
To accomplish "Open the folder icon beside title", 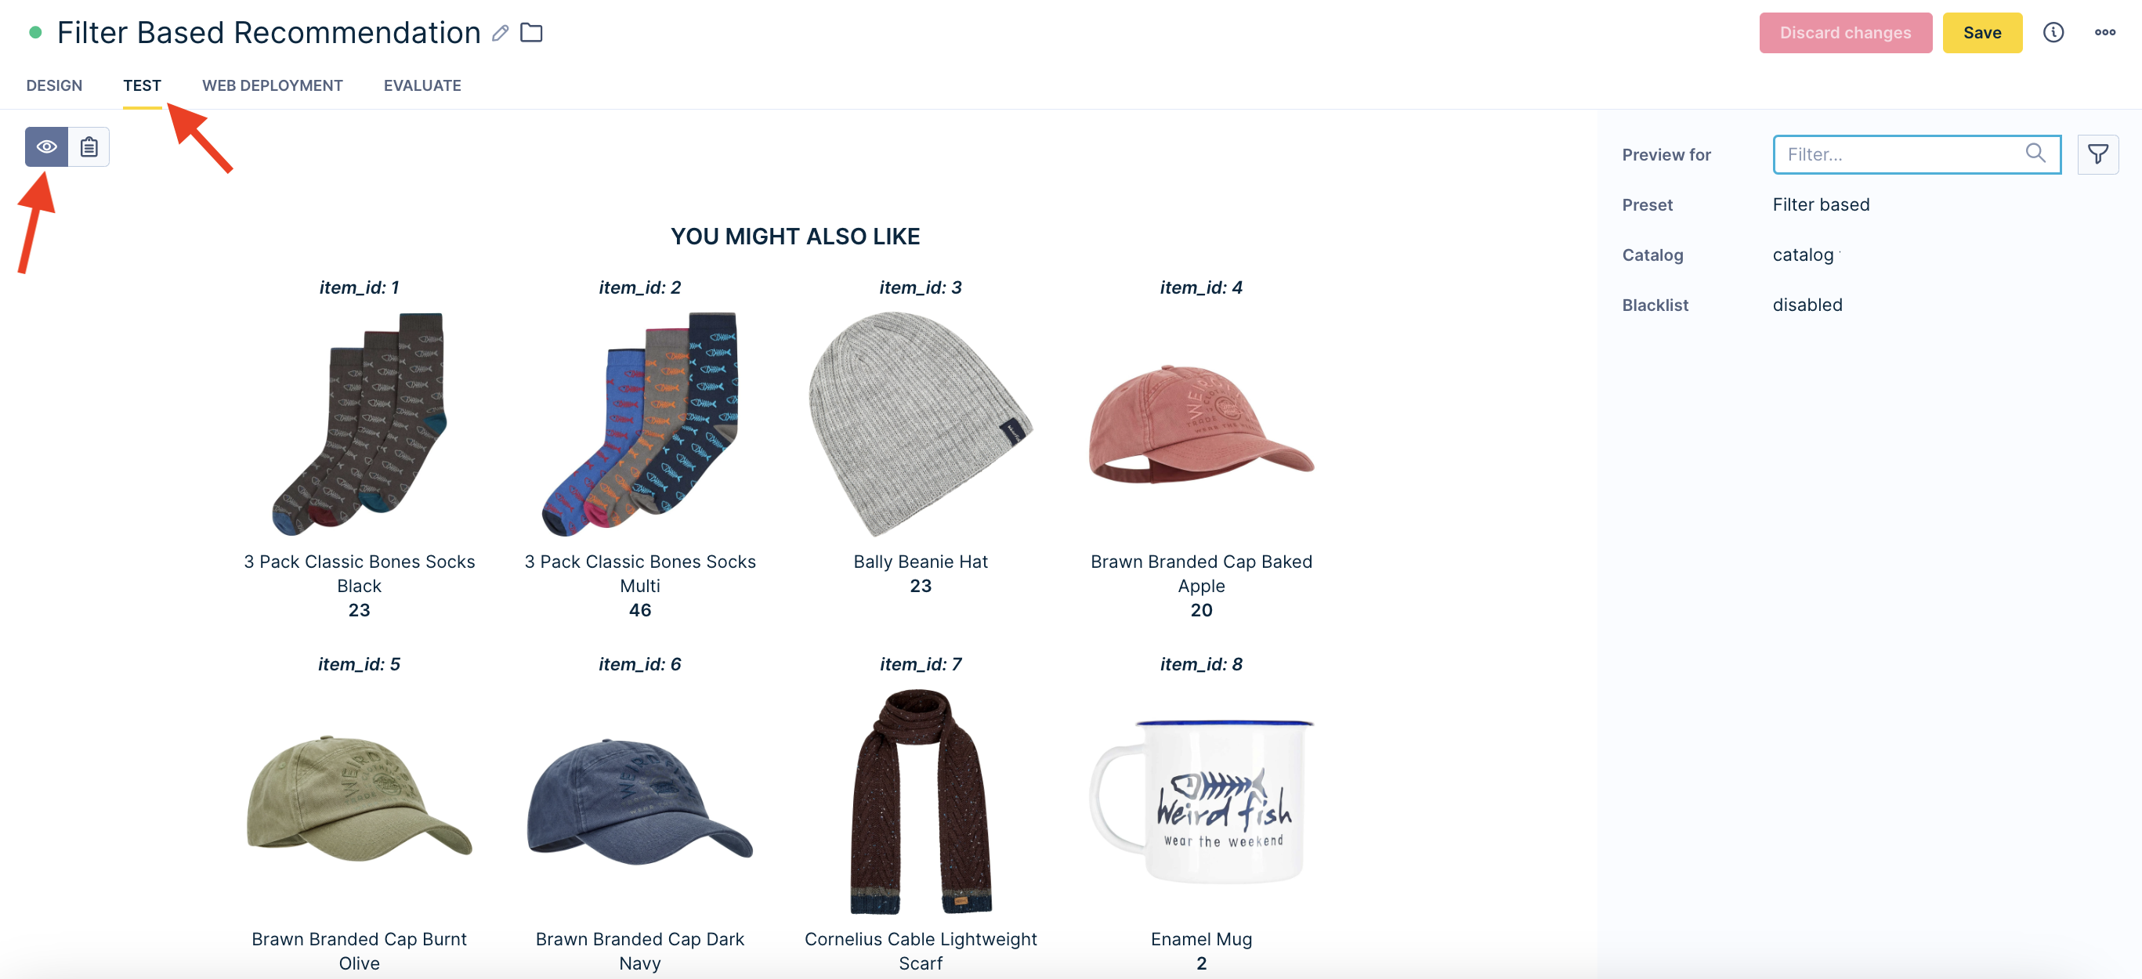I will 531,32.
